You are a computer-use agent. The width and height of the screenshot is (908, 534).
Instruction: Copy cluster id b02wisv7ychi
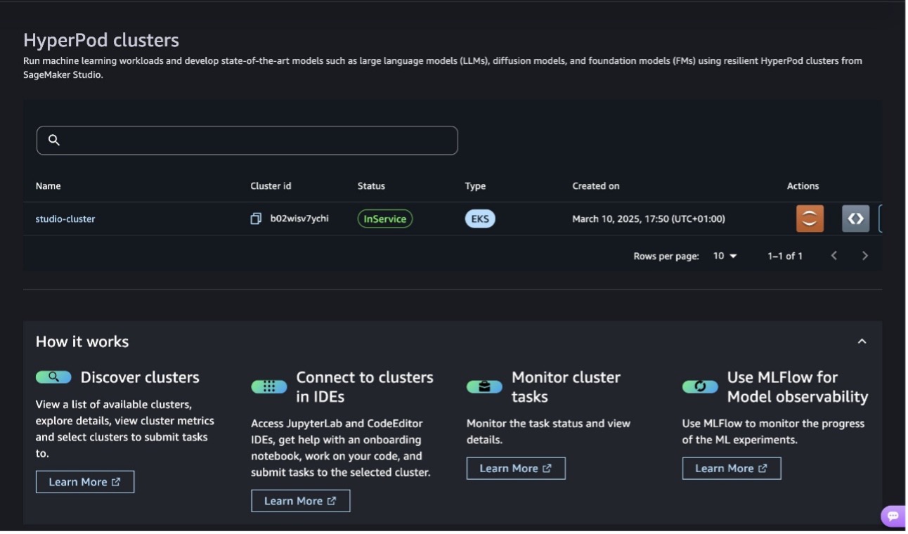[x=256, y=219]
